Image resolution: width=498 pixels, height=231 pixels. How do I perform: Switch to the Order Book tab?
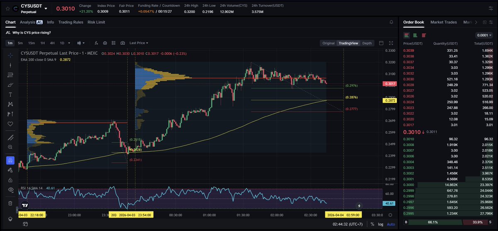pos(414,22)
